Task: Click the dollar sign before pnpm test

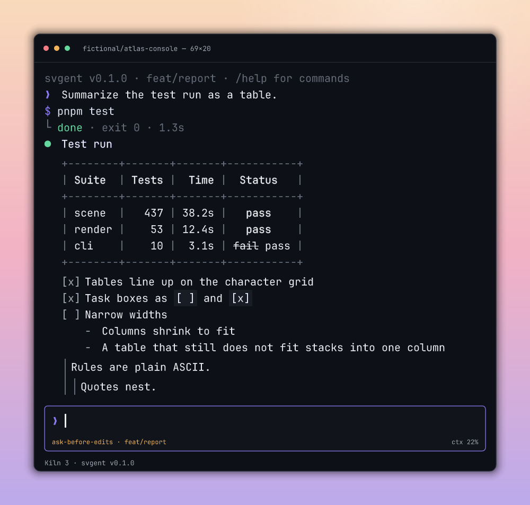Action: point(48,111)
